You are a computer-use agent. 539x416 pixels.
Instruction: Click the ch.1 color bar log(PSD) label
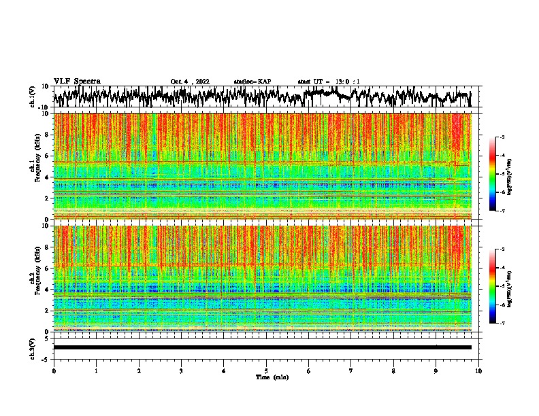pos(509,177)
